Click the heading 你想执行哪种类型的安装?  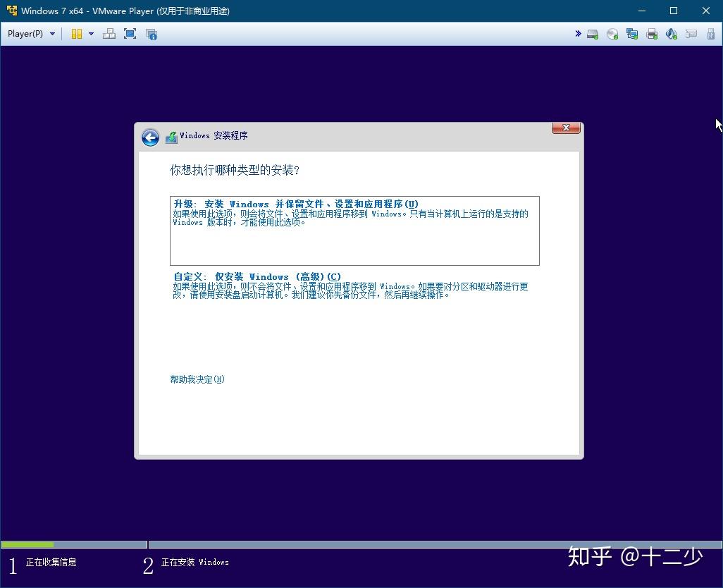tap(234, 170)
